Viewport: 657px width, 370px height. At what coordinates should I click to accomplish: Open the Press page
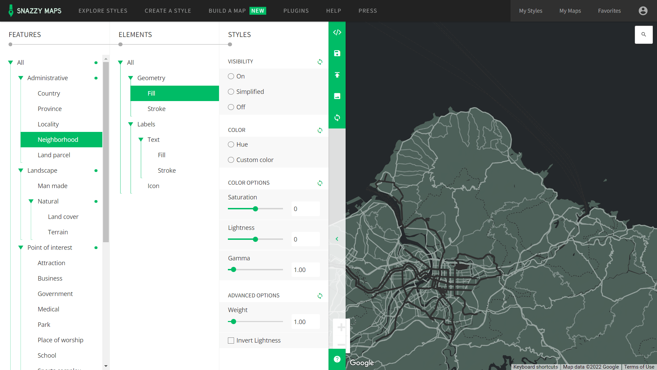pos(368,11)
